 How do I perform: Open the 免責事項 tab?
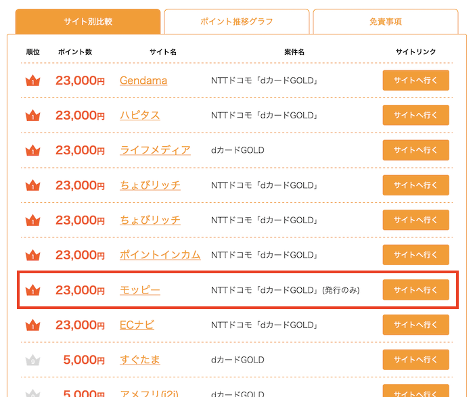(386, 22)
